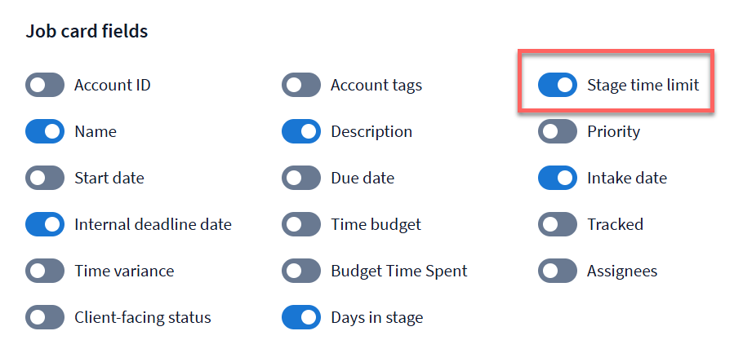Click the Stage time limit label
The height and width of the screenshot is (362, 734).
coord(643,85)
